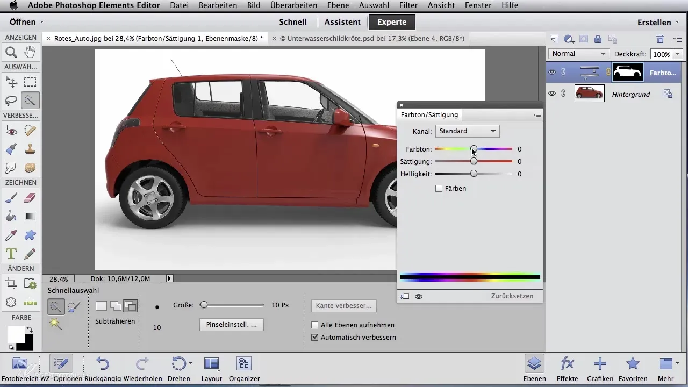688x387 pixels.
Task: Choose Selection Brush in tool options
Action: 74,307
